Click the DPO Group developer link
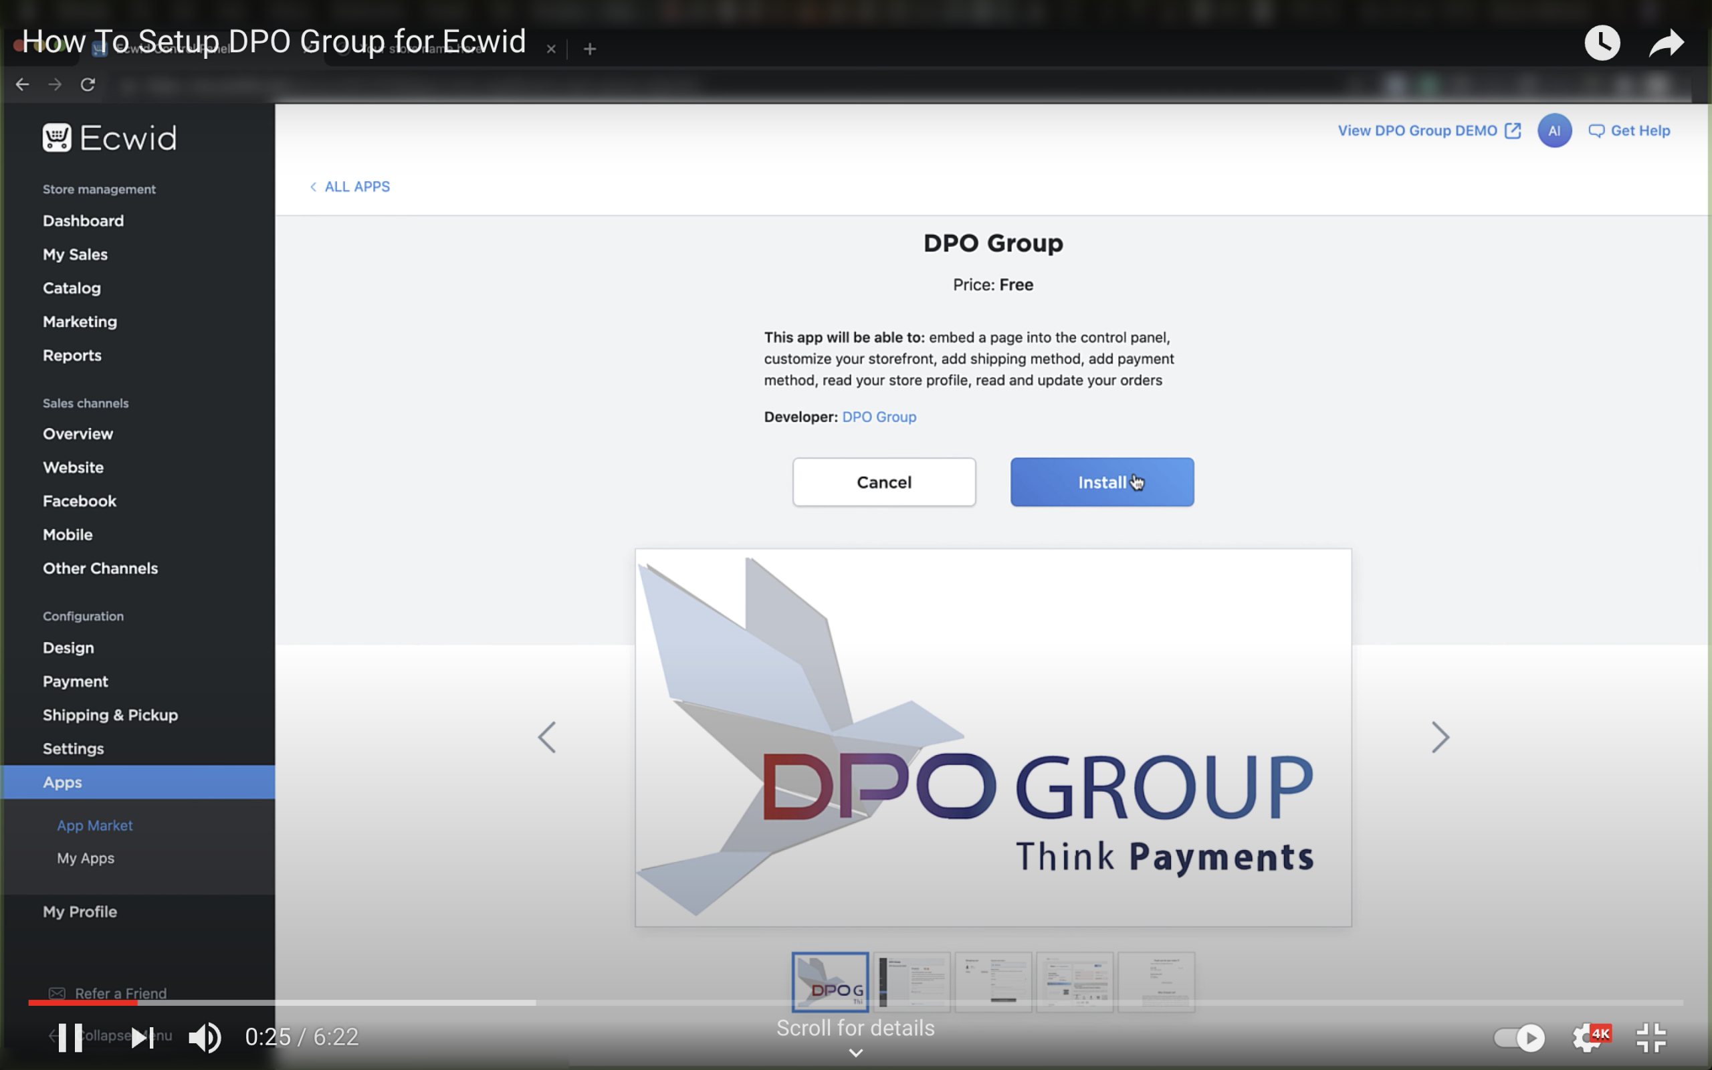Image resolution: width=1712 pixels, height=1070 pixels. [879, 417]
